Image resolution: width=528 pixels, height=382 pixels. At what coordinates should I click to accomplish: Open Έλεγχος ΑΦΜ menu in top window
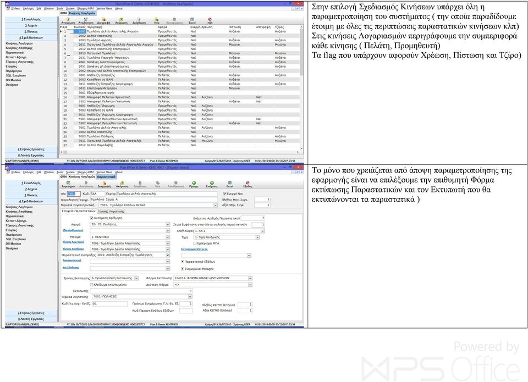[86, 8]
